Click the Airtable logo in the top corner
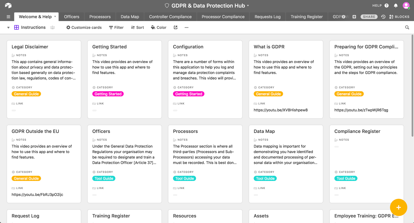 (x=8, y=5)
